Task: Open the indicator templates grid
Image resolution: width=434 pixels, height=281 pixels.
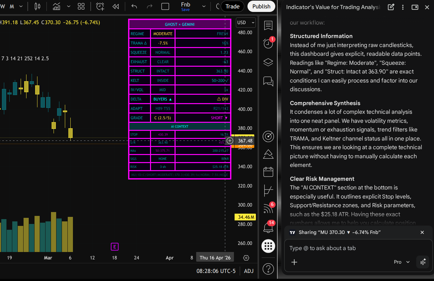Action: coord(81,6)
